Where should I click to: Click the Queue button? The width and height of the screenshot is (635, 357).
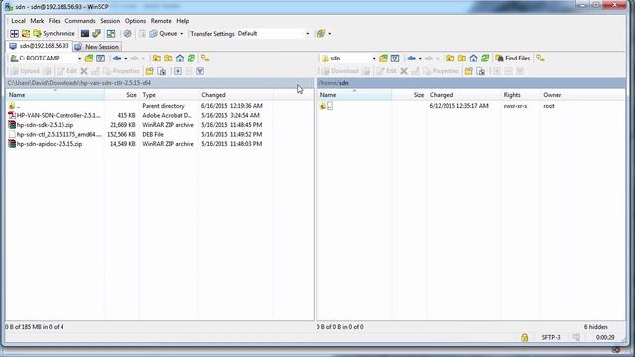coord(163,33)
